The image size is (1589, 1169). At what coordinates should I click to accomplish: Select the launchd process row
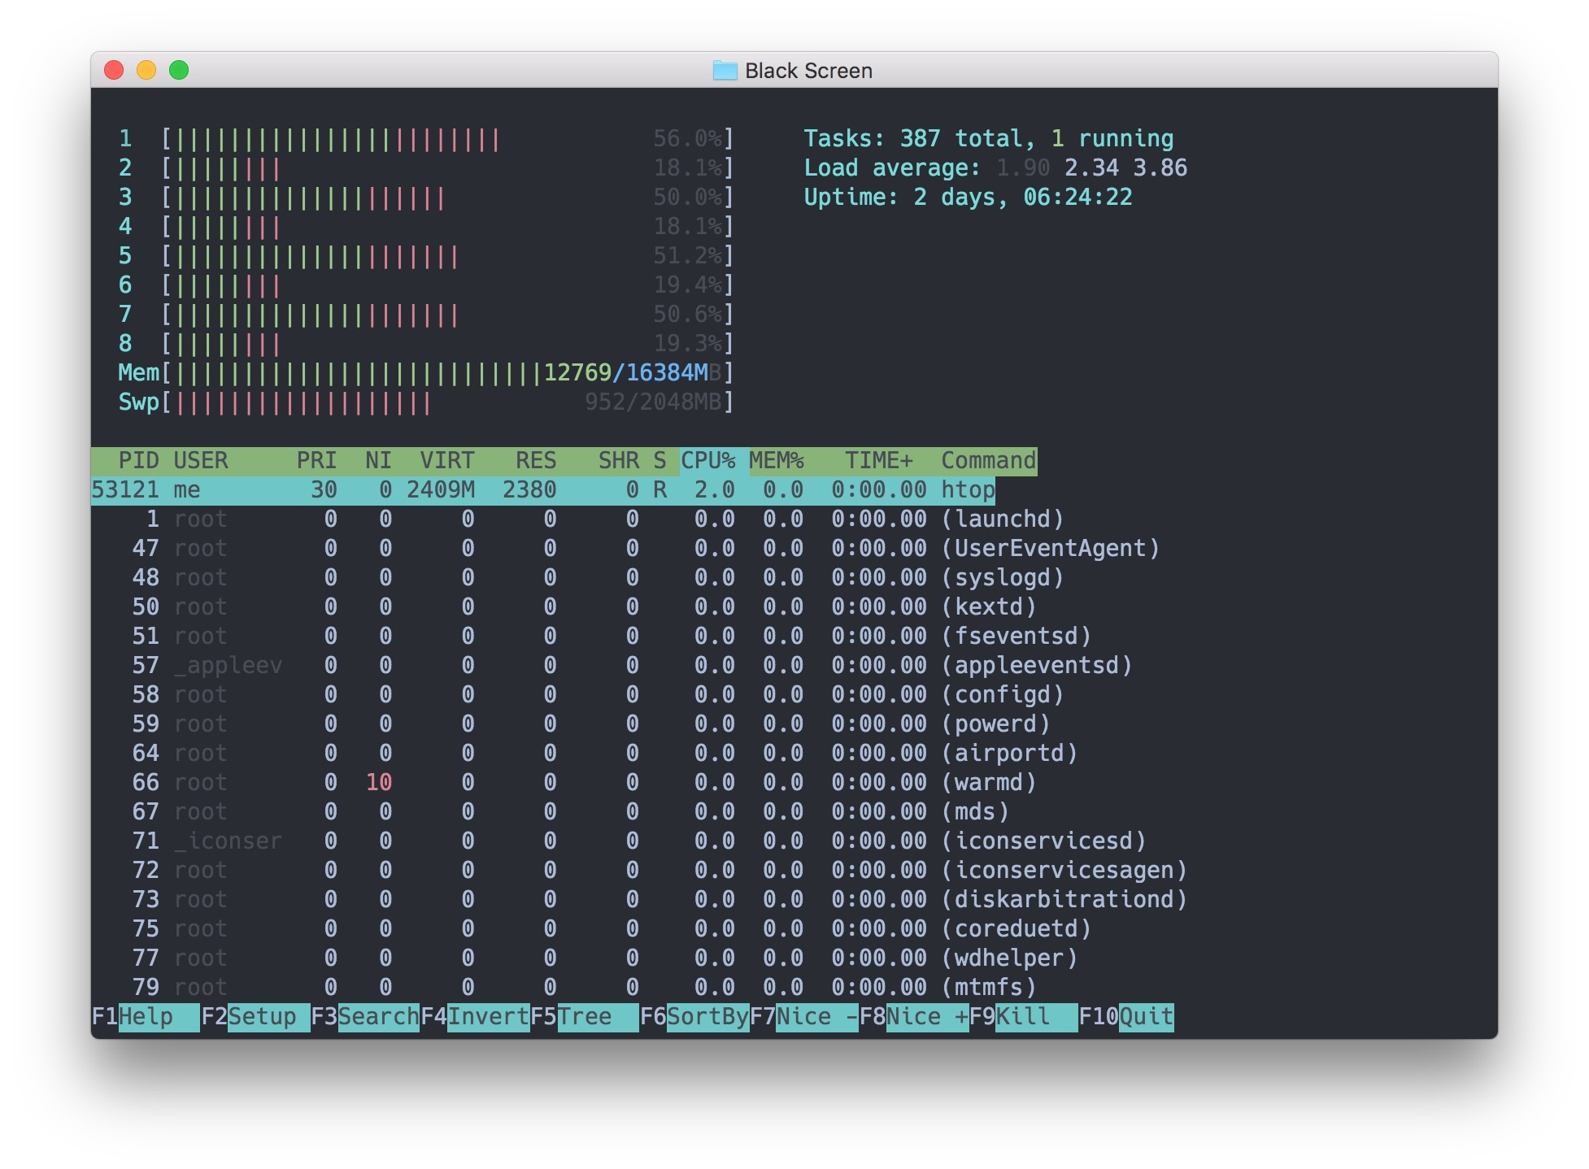[x=1003, y=519]
